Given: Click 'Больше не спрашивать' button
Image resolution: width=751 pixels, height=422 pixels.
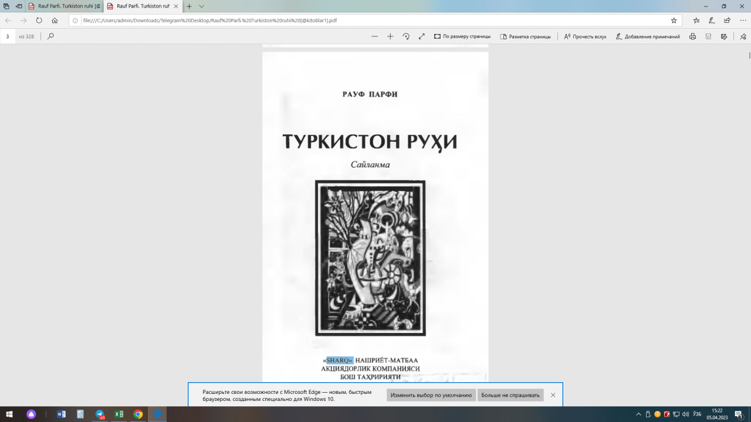Looking at the screenshot, I should point(510,395).
